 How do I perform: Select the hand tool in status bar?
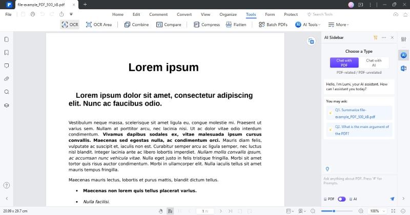[x=160, y=211]
